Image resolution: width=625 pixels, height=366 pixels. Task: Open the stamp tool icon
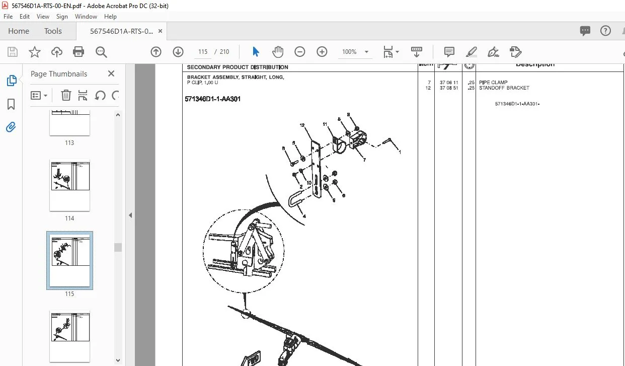[x=515, y=52]
